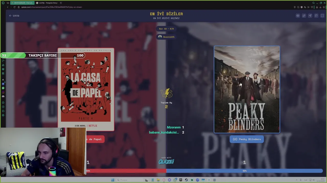The image size is (327, 183).
Task: Click the taskbar search box
Action: tap(130, 180)
